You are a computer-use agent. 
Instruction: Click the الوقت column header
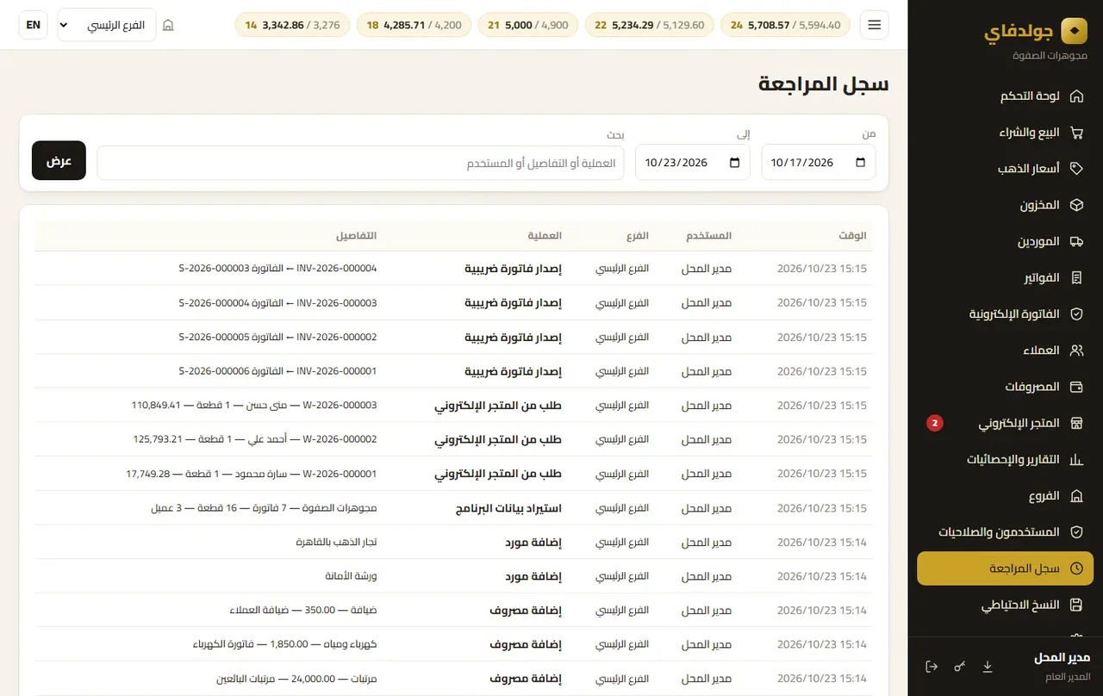853,236
